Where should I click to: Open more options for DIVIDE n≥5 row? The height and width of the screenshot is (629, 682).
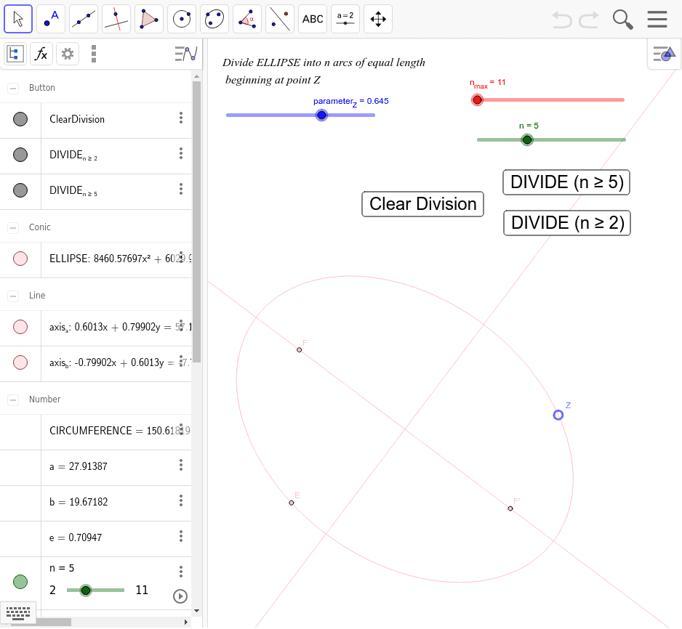[181, 189]
